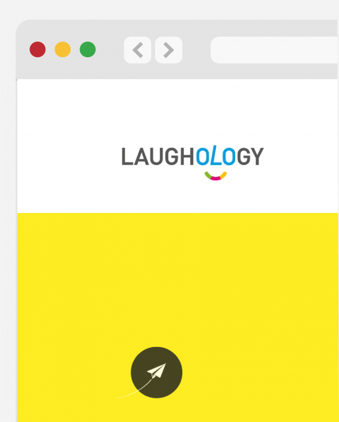Click the paper airplane's curved flight trail
The image size is (339, 422).
click(134, 389)
